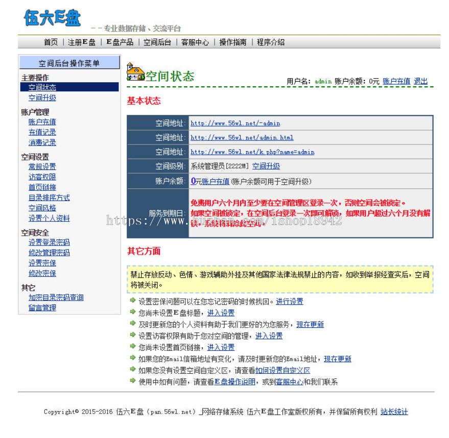This screenshot has width=449, height=438.
Task: Open 注册E盘 in the navigation bar
Action: pyautogui.click(x=82, y=42)
